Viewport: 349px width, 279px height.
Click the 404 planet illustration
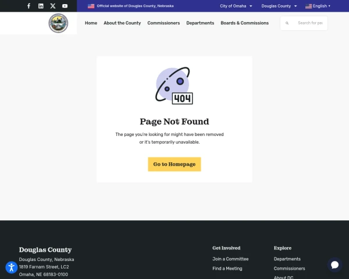(174, 85)
